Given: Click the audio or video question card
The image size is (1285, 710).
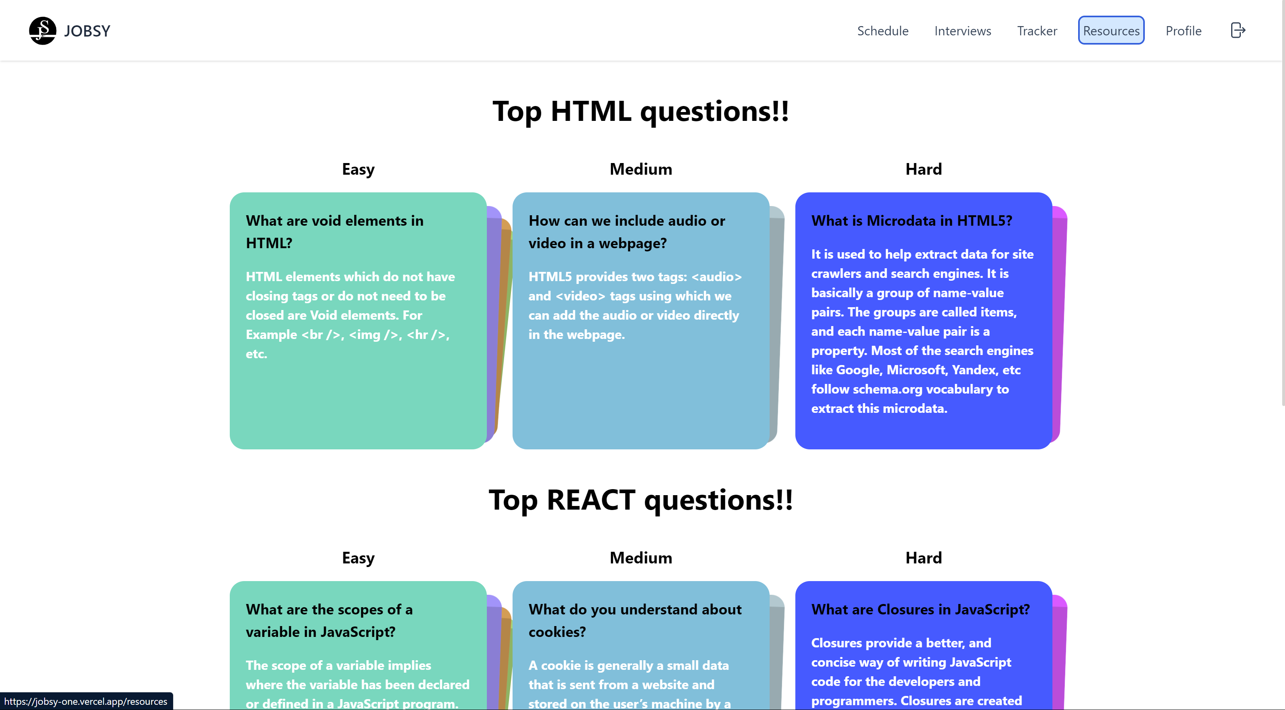Looking at the screenshot, I should click(641, 320).
